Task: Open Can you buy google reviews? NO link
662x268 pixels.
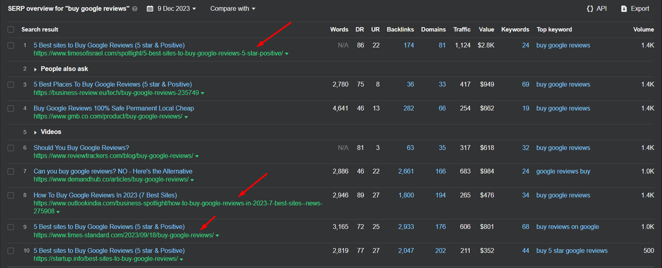Action: tap(113, 171)
